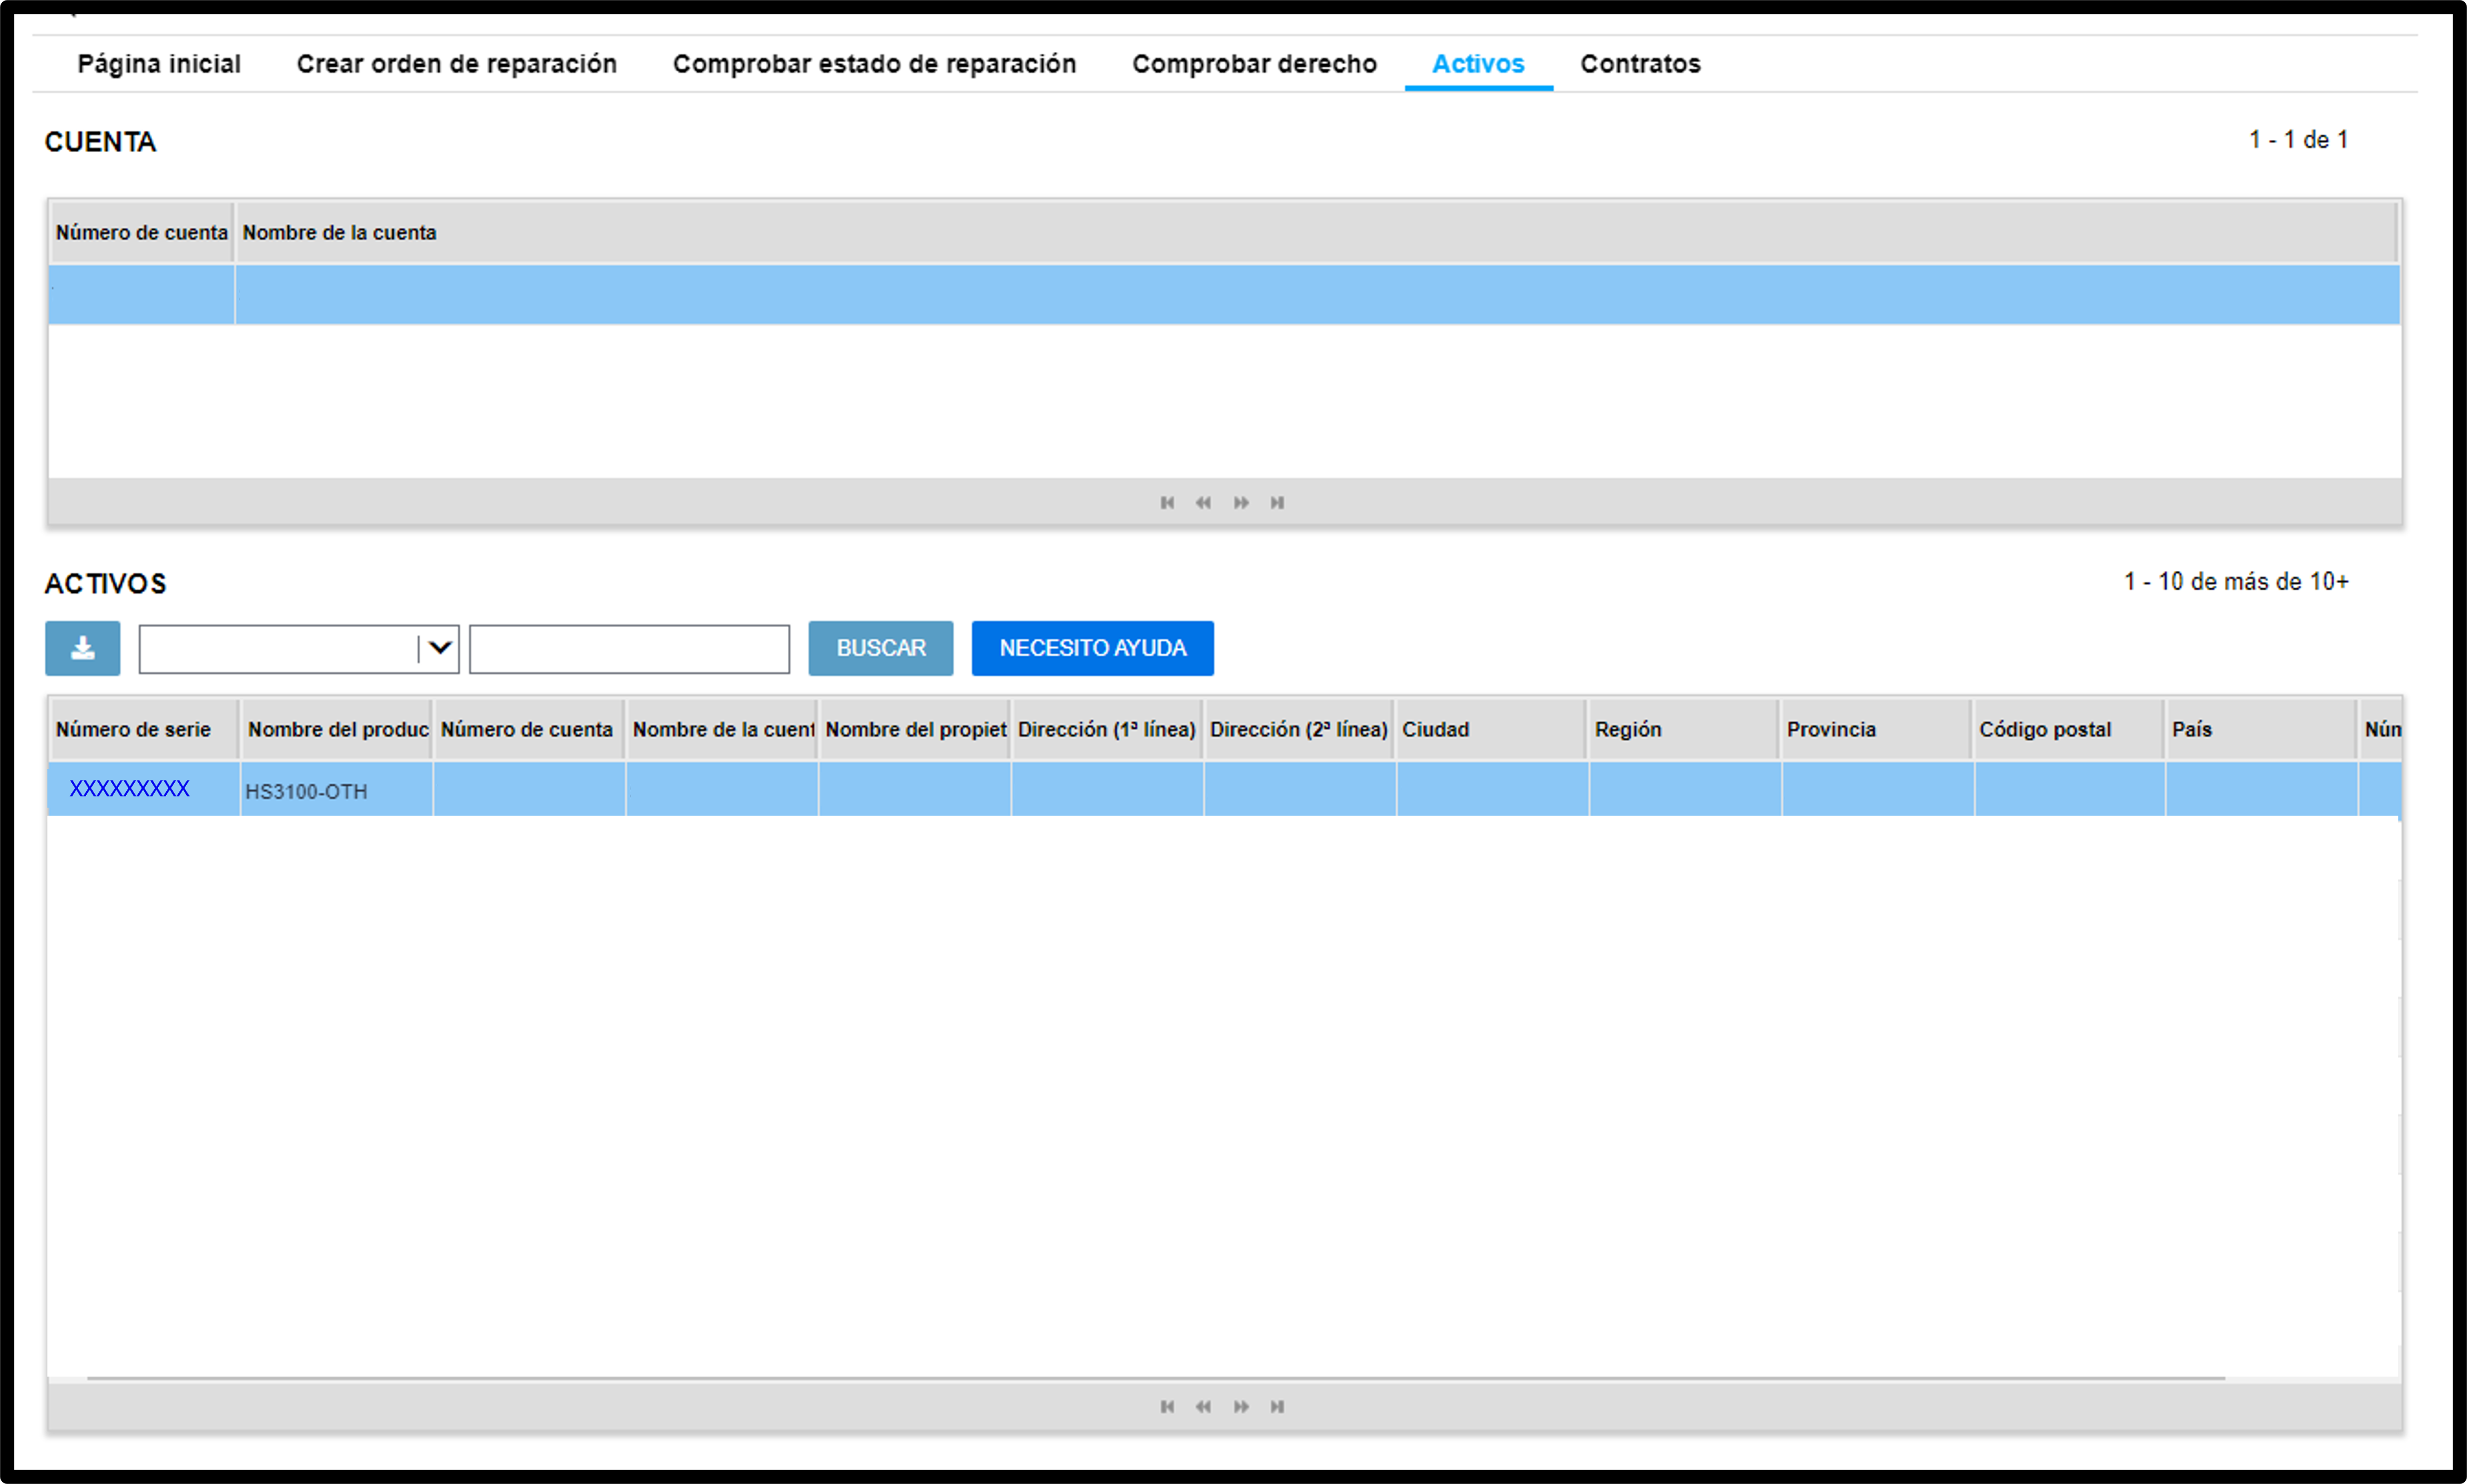Image resolution: width=2467 pixels, height=1484 pixels.
Task: Sort by Número de serie column header
Action: (x=143, y=729)
